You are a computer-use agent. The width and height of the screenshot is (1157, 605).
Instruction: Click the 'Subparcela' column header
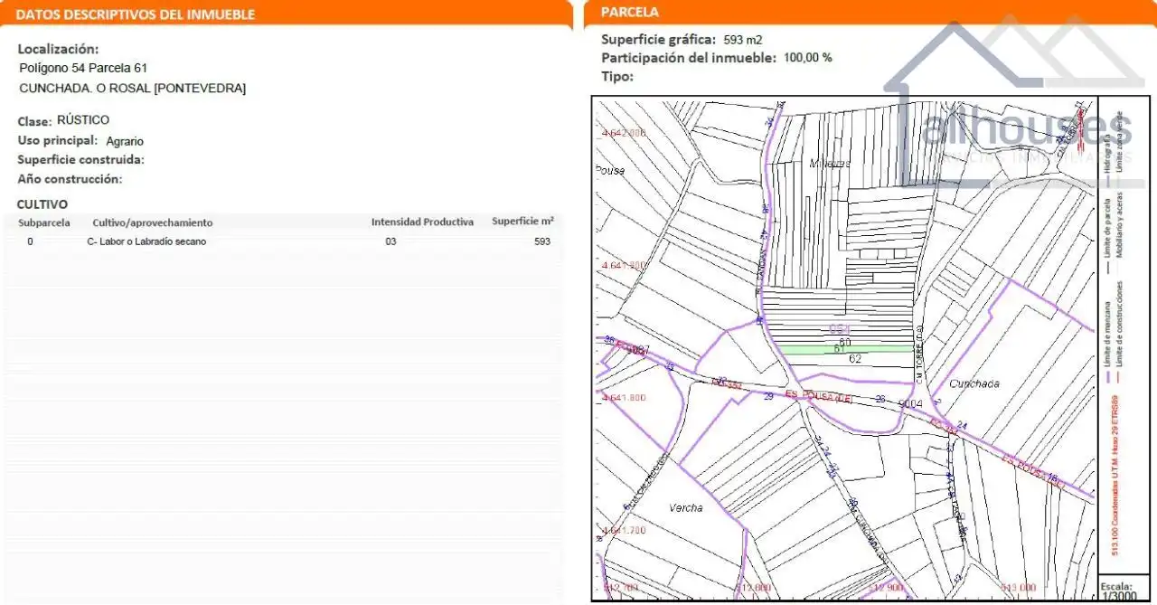click(x=43, y=222)
